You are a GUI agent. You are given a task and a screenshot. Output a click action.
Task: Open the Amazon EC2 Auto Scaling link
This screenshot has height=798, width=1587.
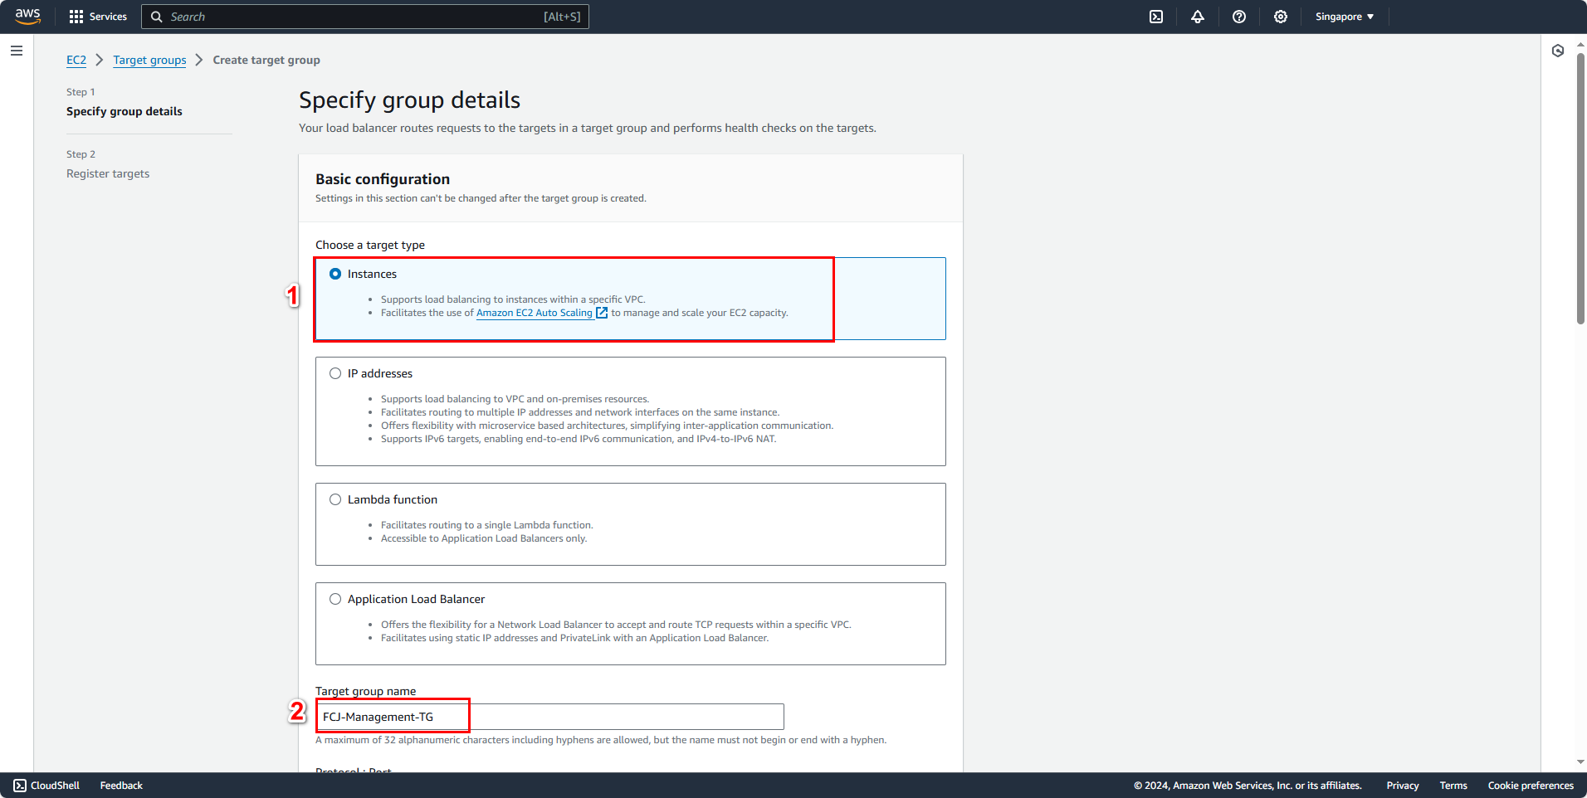pos(535,313)
